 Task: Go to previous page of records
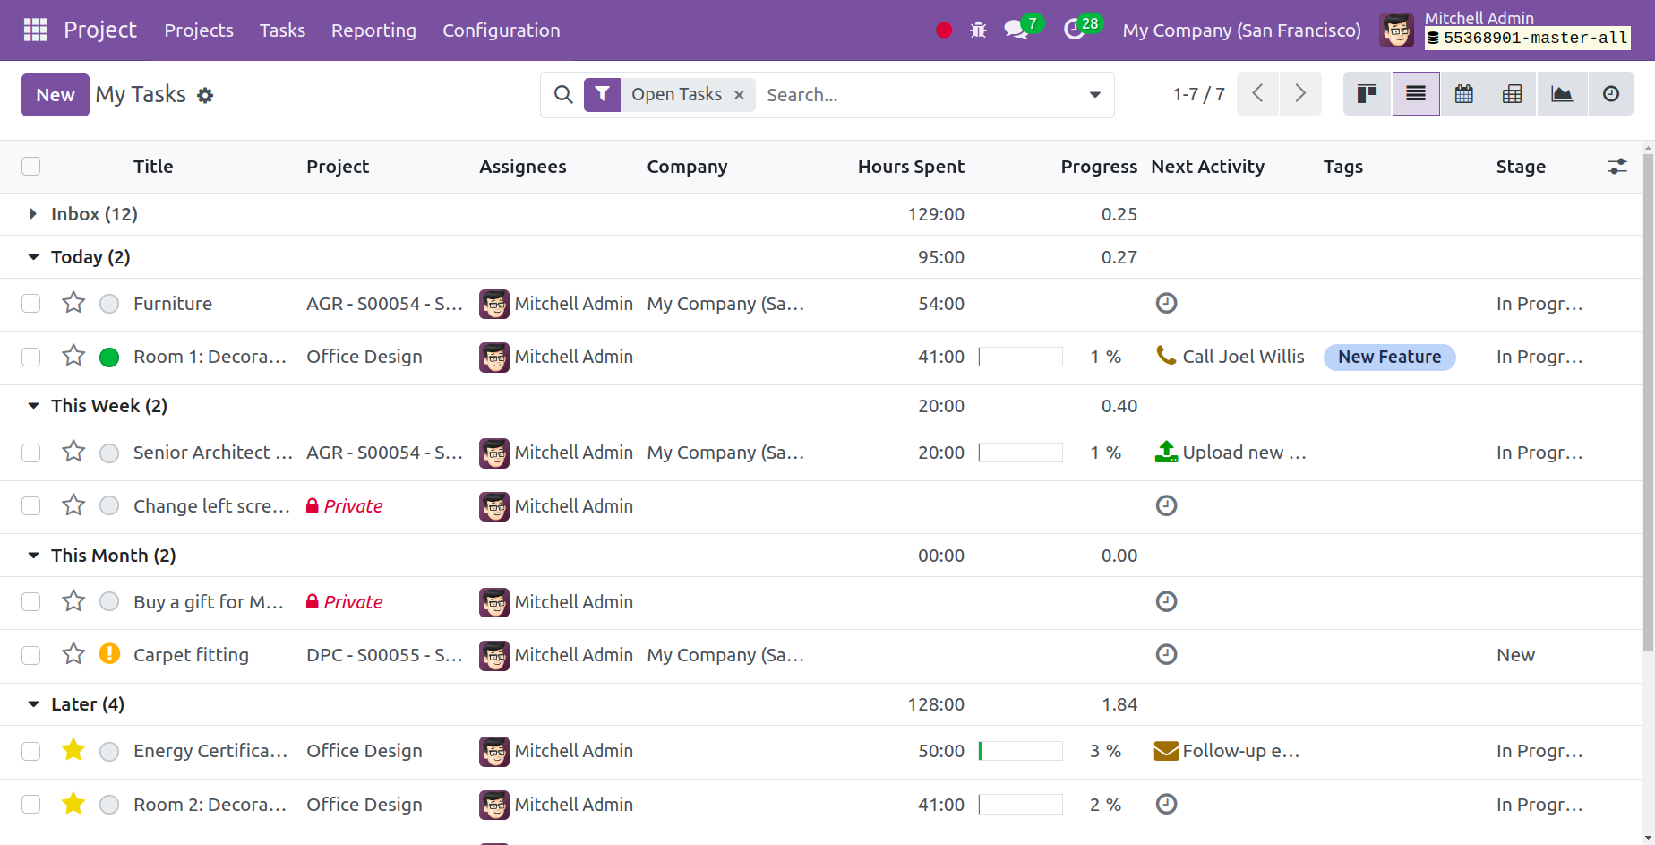[1257, 94]
